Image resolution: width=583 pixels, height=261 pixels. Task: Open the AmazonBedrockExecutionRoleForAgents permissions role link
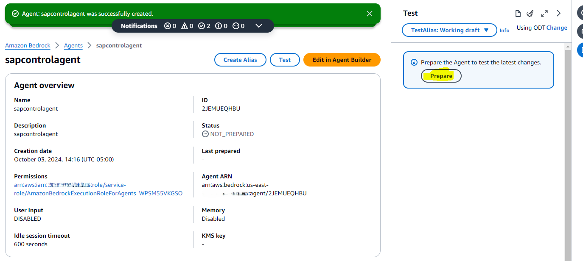coord(98,189)
